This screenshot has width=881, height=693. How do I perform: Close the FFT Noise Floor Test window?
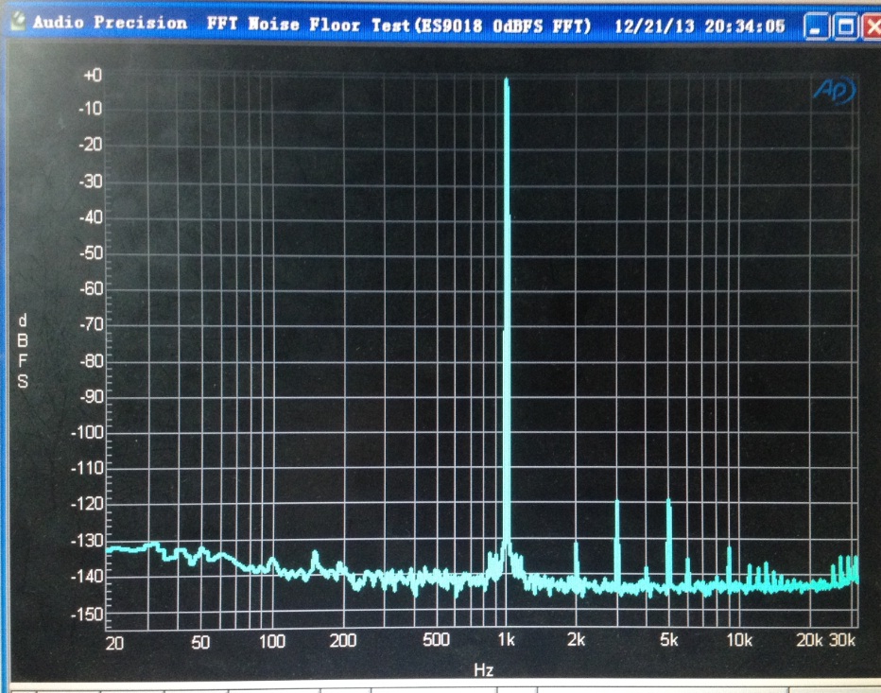coord(872,26)
